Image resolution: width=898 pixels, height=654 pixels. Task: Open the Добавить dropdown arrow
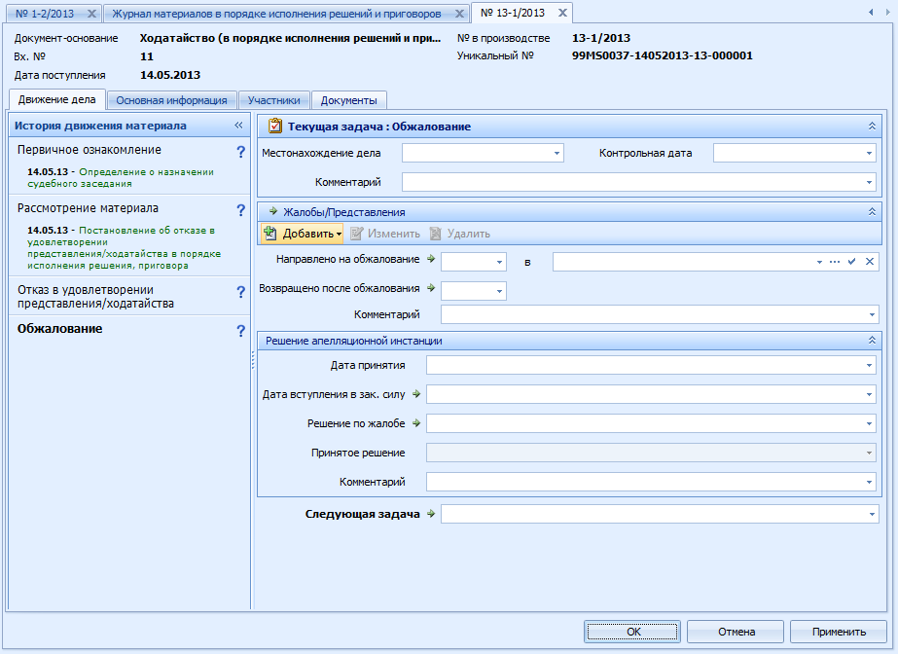point(339,234)
